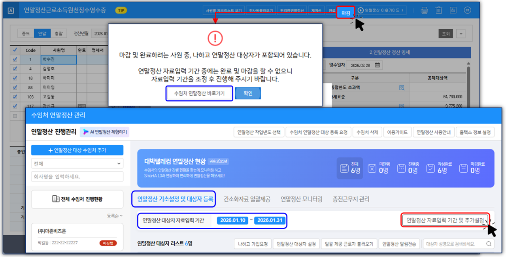Click 수임처 연말정산 바로가기 in the dialog
This screenshot has width=506, height=257.
199,94
